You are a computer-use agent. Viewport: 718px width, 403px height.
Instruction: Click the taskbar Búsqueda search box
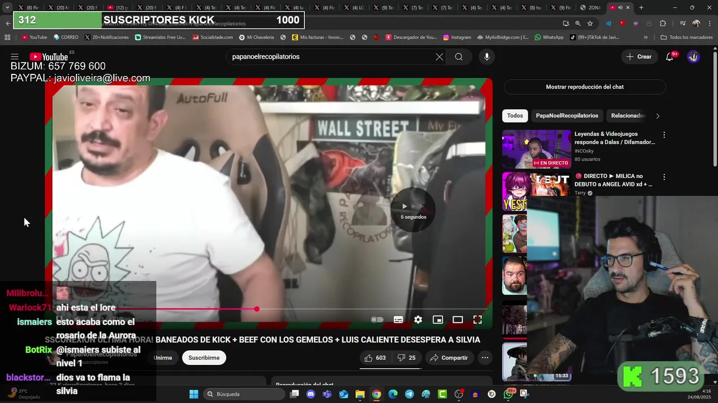243,394
